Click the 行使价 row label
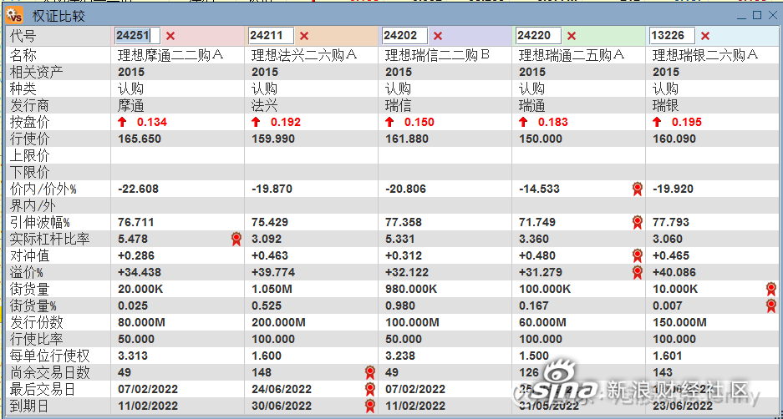The width and height of the screenshot is (783, 419). pyautogui.click(x=30, y=139)
